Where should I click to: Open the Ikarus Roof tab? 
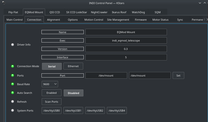click(119, 12)
